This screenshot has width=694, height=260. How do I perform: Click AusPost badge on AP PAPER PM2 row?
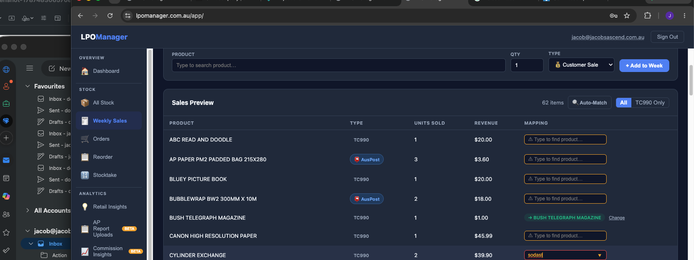coord(367,160)
